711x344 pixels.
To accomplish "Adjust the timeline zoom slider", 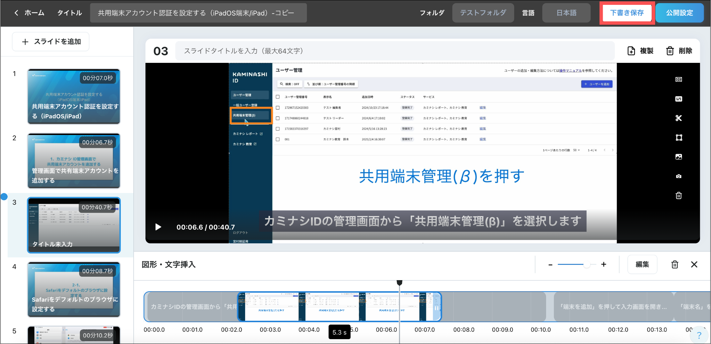I will tap(587, 265).
